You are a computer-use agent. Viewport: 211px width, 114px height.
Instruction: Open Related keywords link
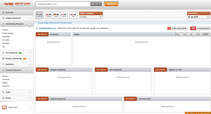tap(5, 83)
